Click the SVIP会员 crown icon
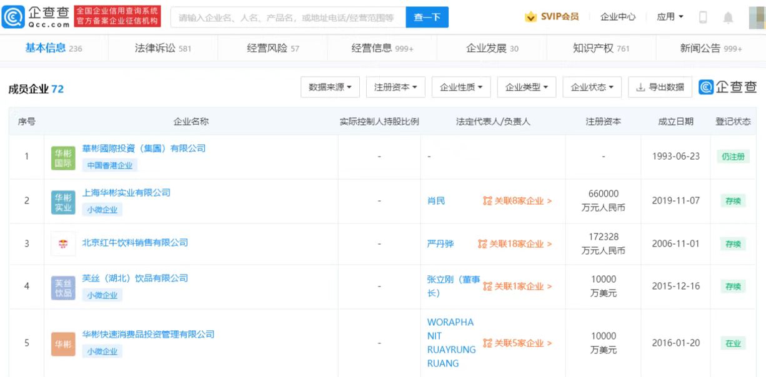766x377 pixels. point(530,17)
